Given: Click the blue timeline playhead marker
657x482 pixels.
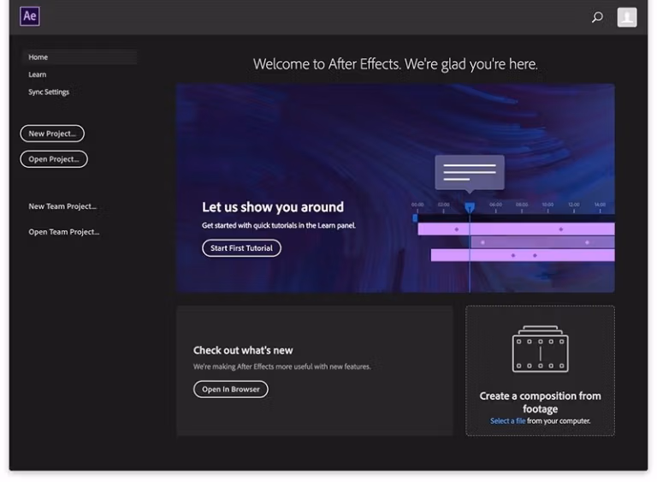Looking at the screenshot, I should (x=470, y=207).
